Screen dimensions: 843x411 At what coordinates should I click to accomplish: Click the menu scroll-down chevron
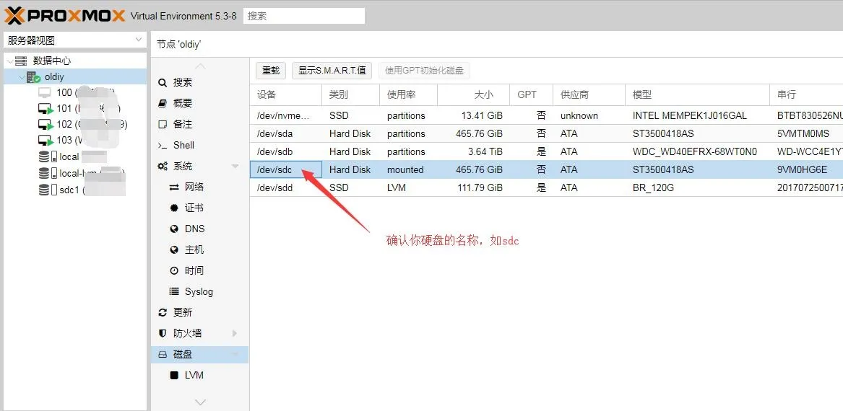[200, 402]
